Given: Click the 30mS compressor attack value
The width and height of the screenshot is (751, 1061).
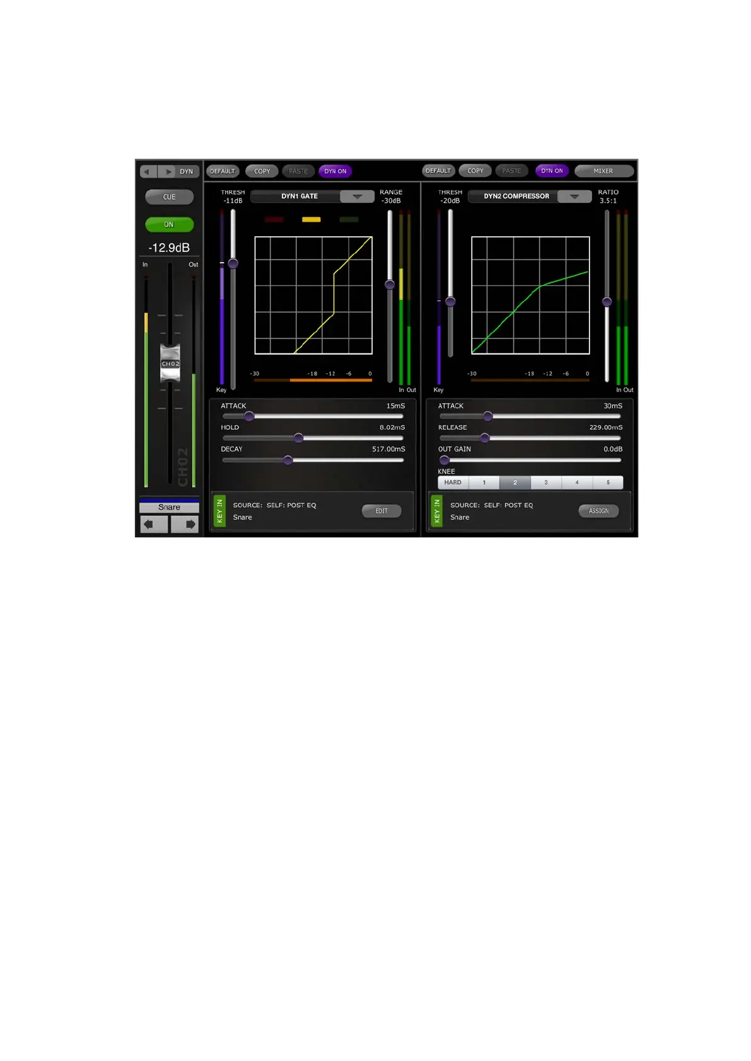Looking at the screenshot, I should pos(613,406).
